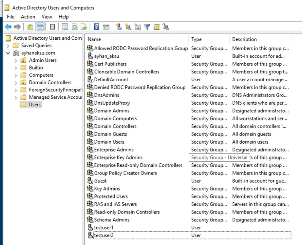Select the Protected Users group
Image resolution: width=302 pixels, height=245 pixels.
111,196
